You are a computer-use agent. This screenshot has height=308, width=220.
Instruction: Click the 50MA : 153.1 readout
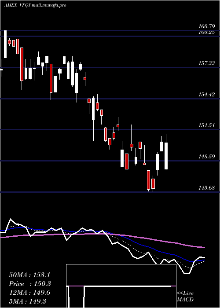pyautogui.click(x=29, y=275)
